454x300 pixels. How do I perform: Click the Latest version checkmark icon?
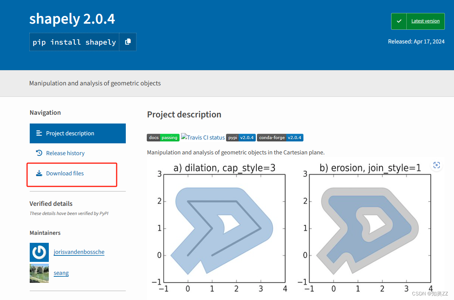tap(399, 21)
